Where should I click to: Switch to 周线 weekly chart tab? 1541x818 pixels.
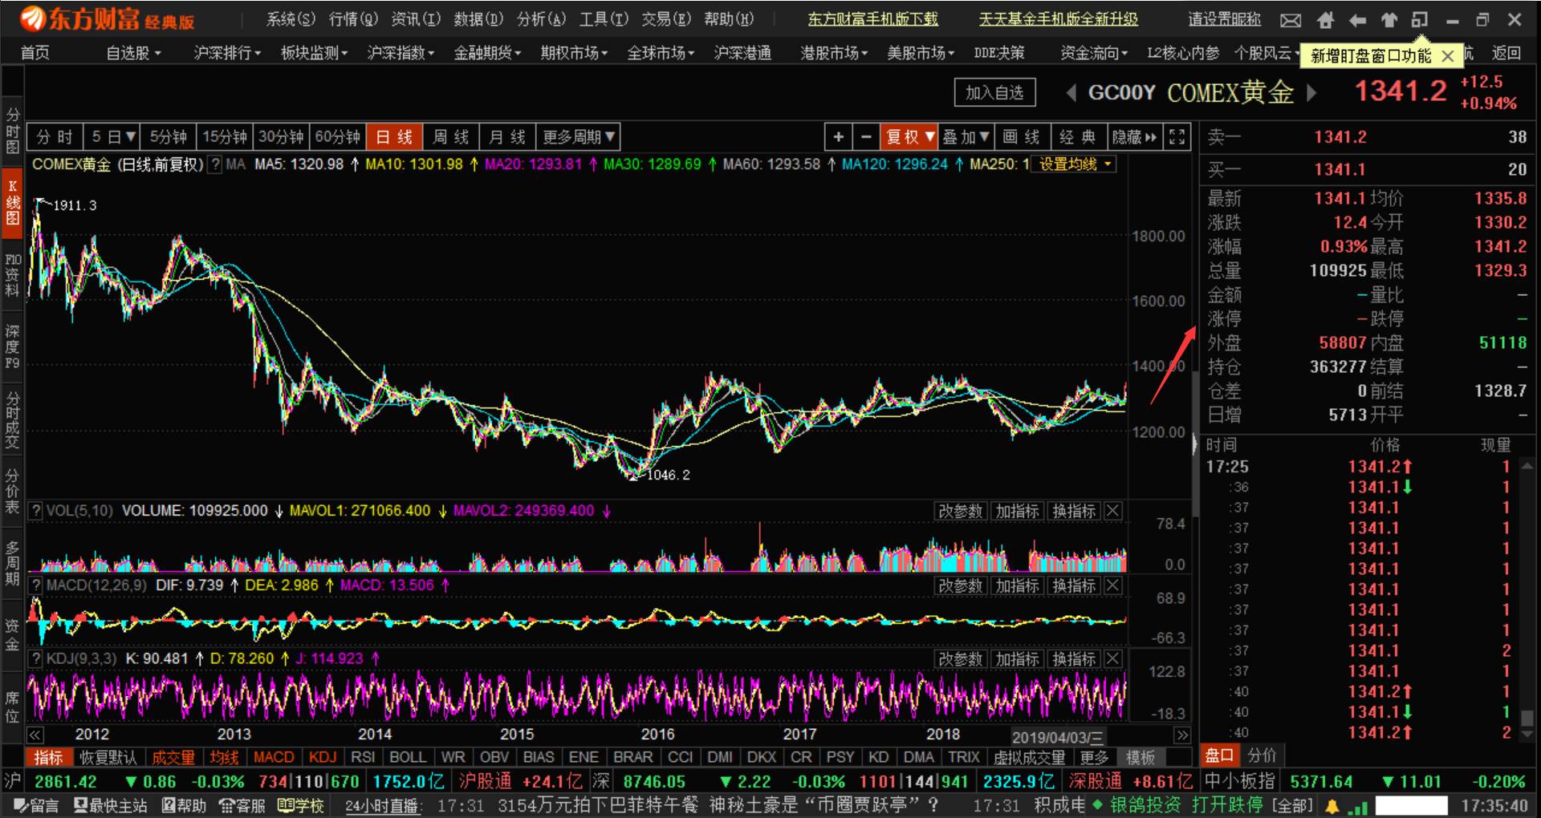click(451, 137)
